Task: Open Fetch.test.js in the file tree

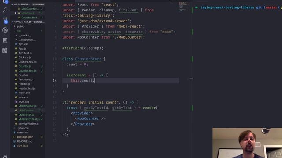Action: click(x=26, y=79)
